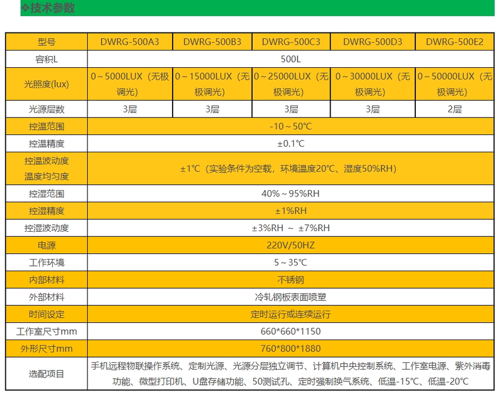
Task: Click the 40%～95%RH humidity value
Action: pos(291,194)
